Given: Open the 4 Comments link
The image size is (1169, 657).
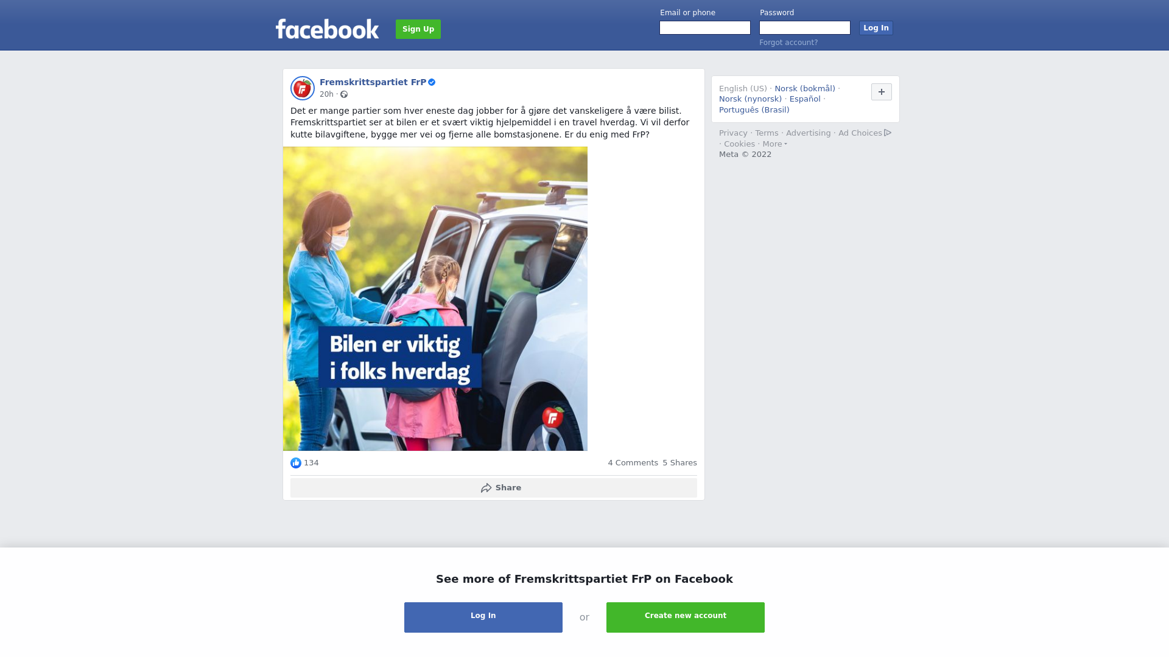Looking at the screenshot, I should [x=633, y=463].
